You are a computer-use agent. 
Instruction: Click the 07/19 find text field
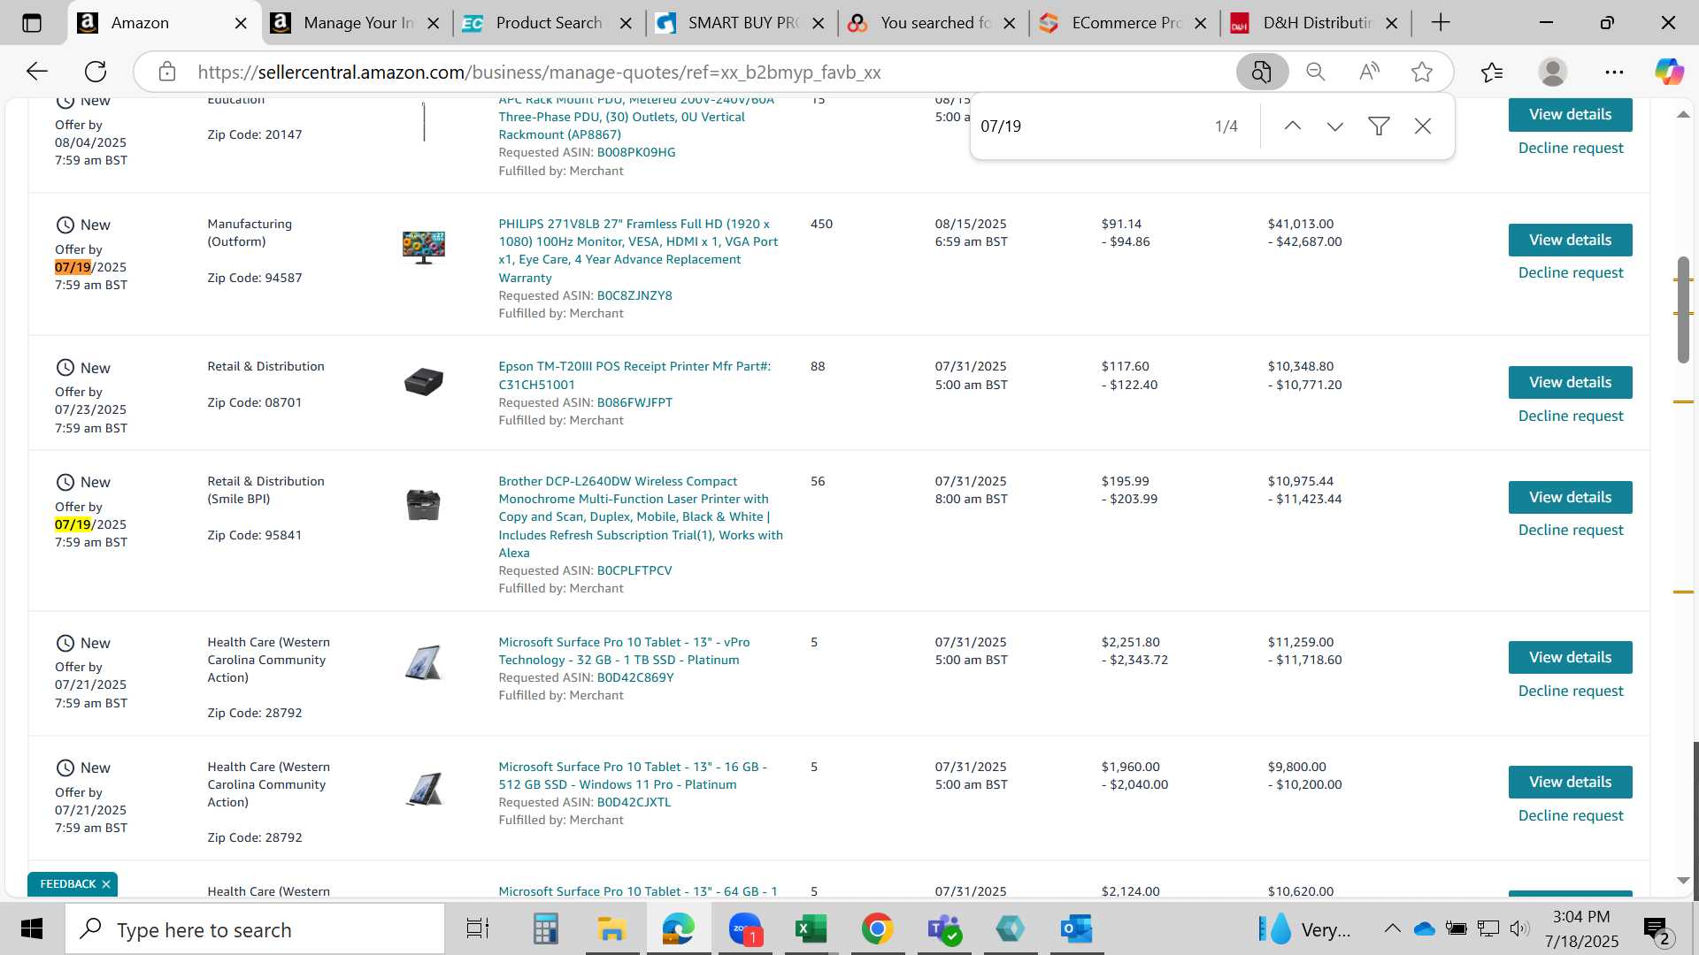pyautogui.click(x=1088, y=126)
